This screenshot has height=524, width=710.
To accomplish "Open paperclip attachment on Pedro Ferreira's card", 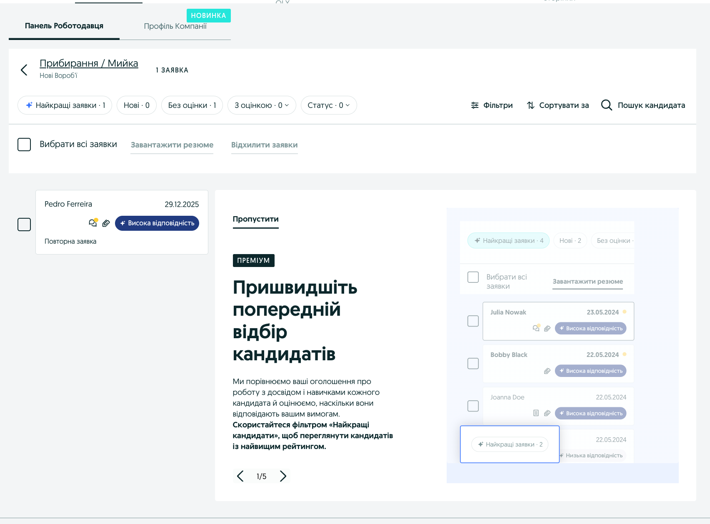I will pyautogui.click(x=105, y=223).
